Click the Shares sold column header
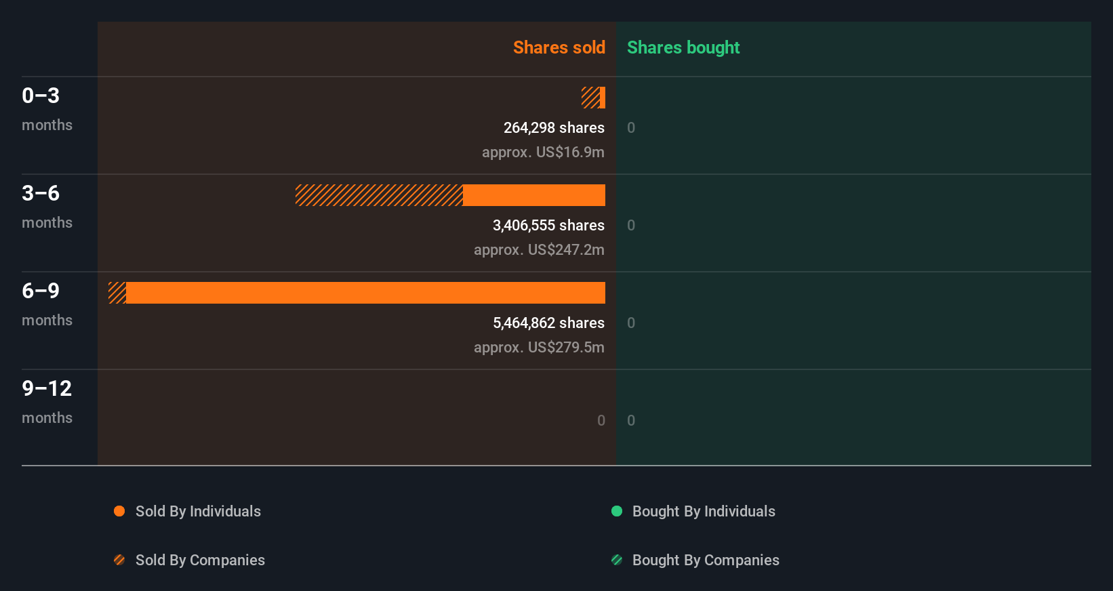1113x591 pixels. [559, 47]
